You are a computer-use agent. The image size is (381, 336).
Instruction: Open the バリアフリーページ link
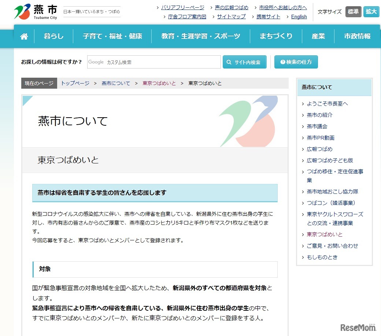tap(184, 7)
